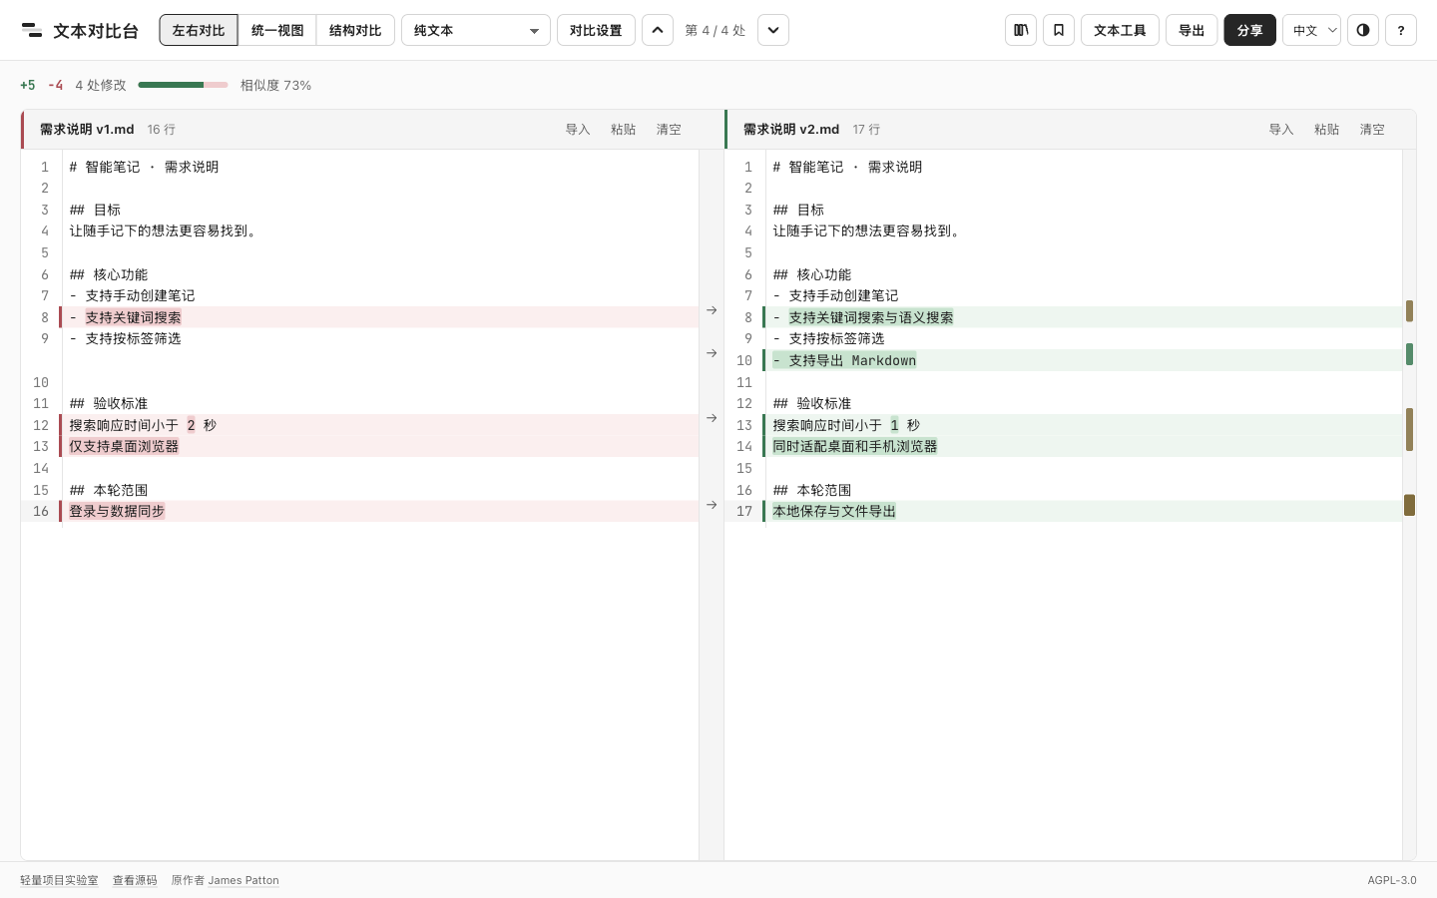Open 轻量项目实验室 footer link
Screen dimensions: 1437x898
pos(59,880)
